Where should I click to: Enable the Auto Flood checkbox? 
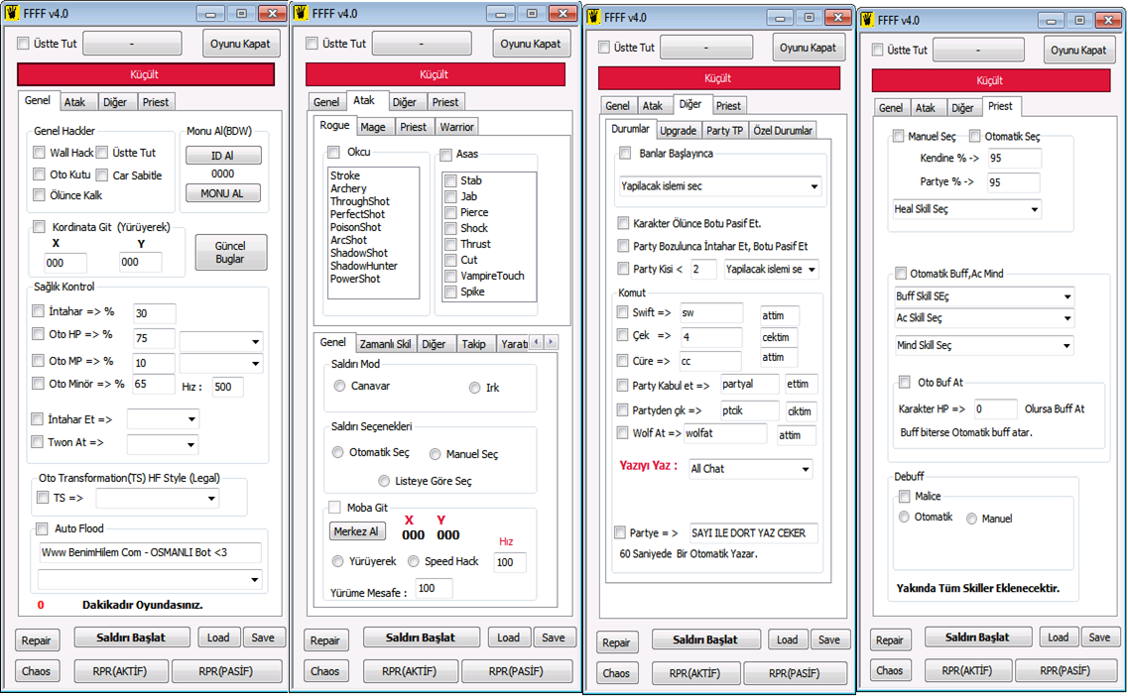43,528
